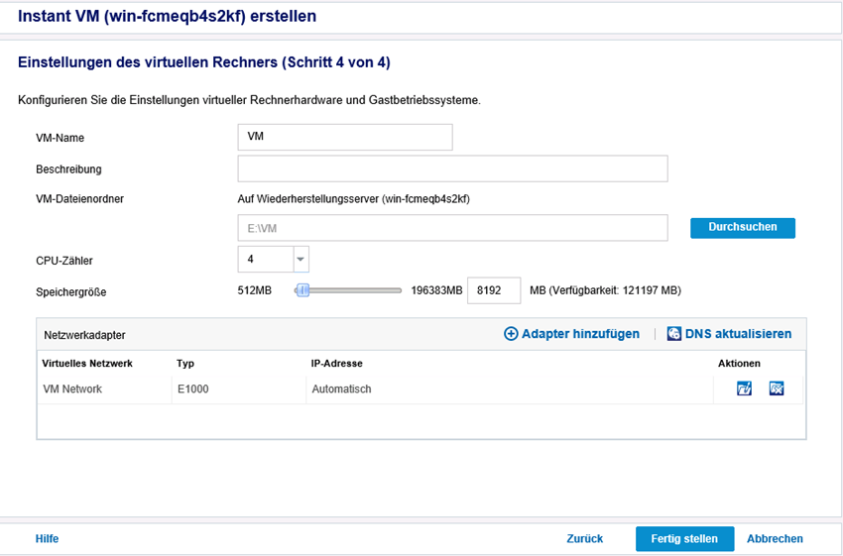The image size is (843, 556).
Task: Delete the VM Network adapter row
Action: tap(777, 388)
